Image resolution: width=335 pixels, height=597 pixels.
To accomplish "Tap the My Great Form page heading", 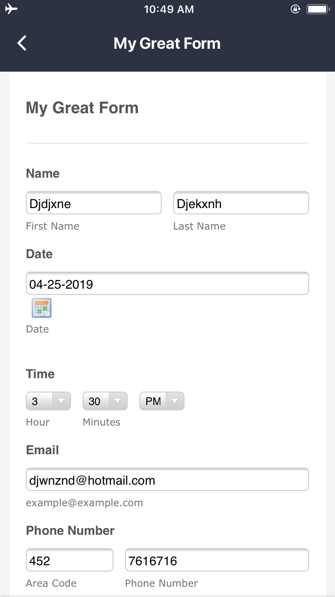I will (x=82, y=108).
